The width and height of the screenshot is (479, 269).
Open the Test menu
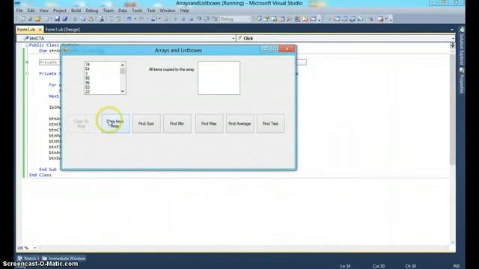[x=151, y=10]
